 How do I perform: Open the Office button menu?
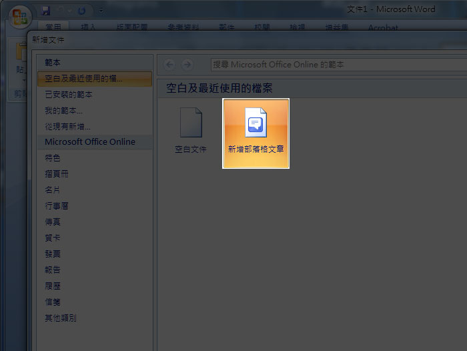20,17
